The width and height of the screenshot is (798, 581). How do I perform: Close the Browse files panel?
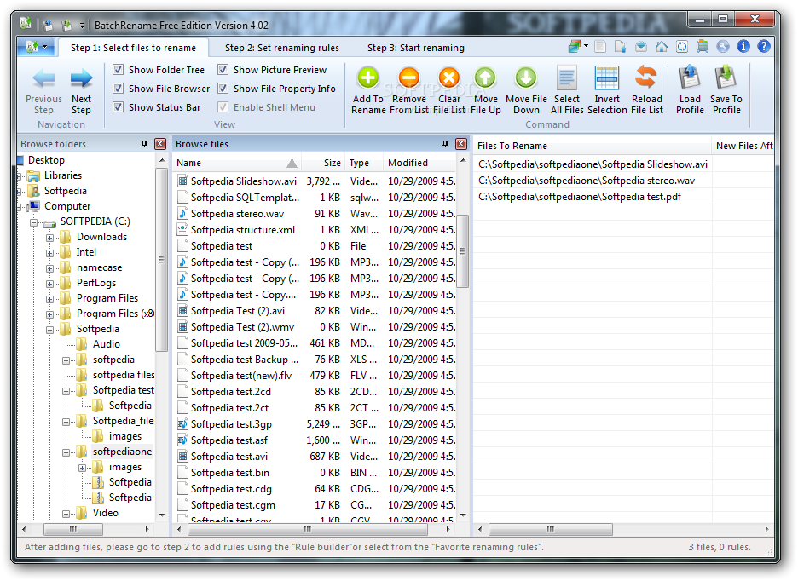tap(461, 144)
